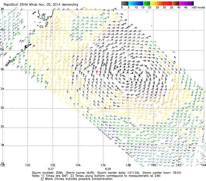The height and width of the screenshot is (181, 206).
Task: Click the map title 'RapidScat 25KM Winds Nov. 05, 2014 descending'
Action: 41,5
